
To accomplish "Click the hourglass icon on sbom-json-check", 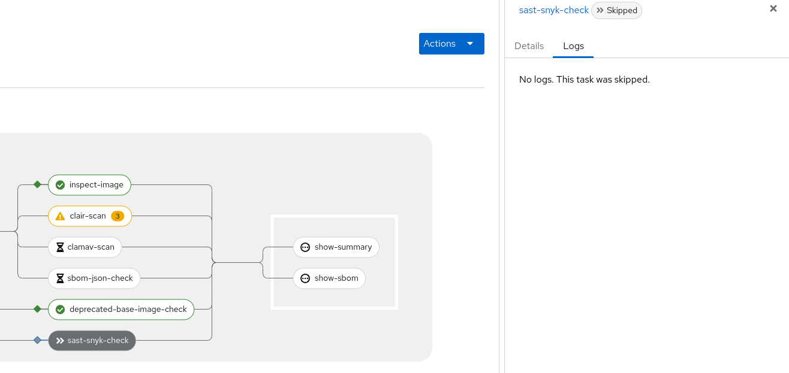I will [60, 278].
